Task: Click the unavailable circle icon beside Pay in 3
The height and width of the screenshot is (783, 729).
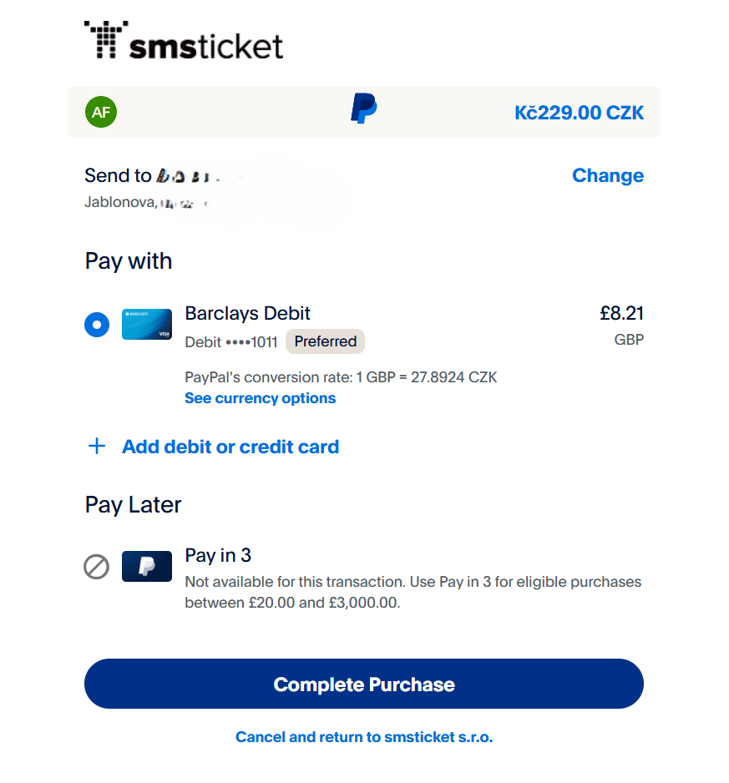Action: pos(96,566)
